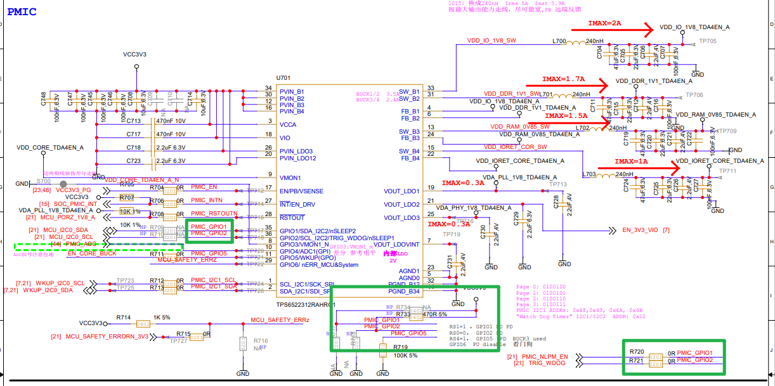The image size is (775, 386).
Task: Click the 100K 5% resistor value
Action: (406, 356)
